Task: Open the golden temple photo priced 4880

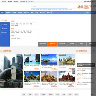Action: click(x=49, y=77)
